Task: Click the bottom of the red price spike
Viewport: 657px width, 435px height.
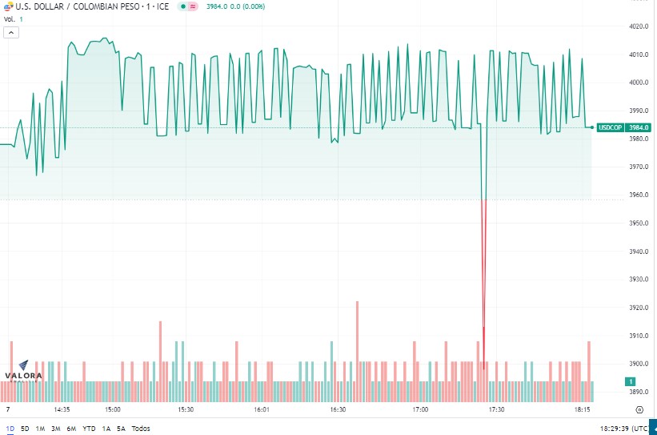Action: tap(483, 368)
